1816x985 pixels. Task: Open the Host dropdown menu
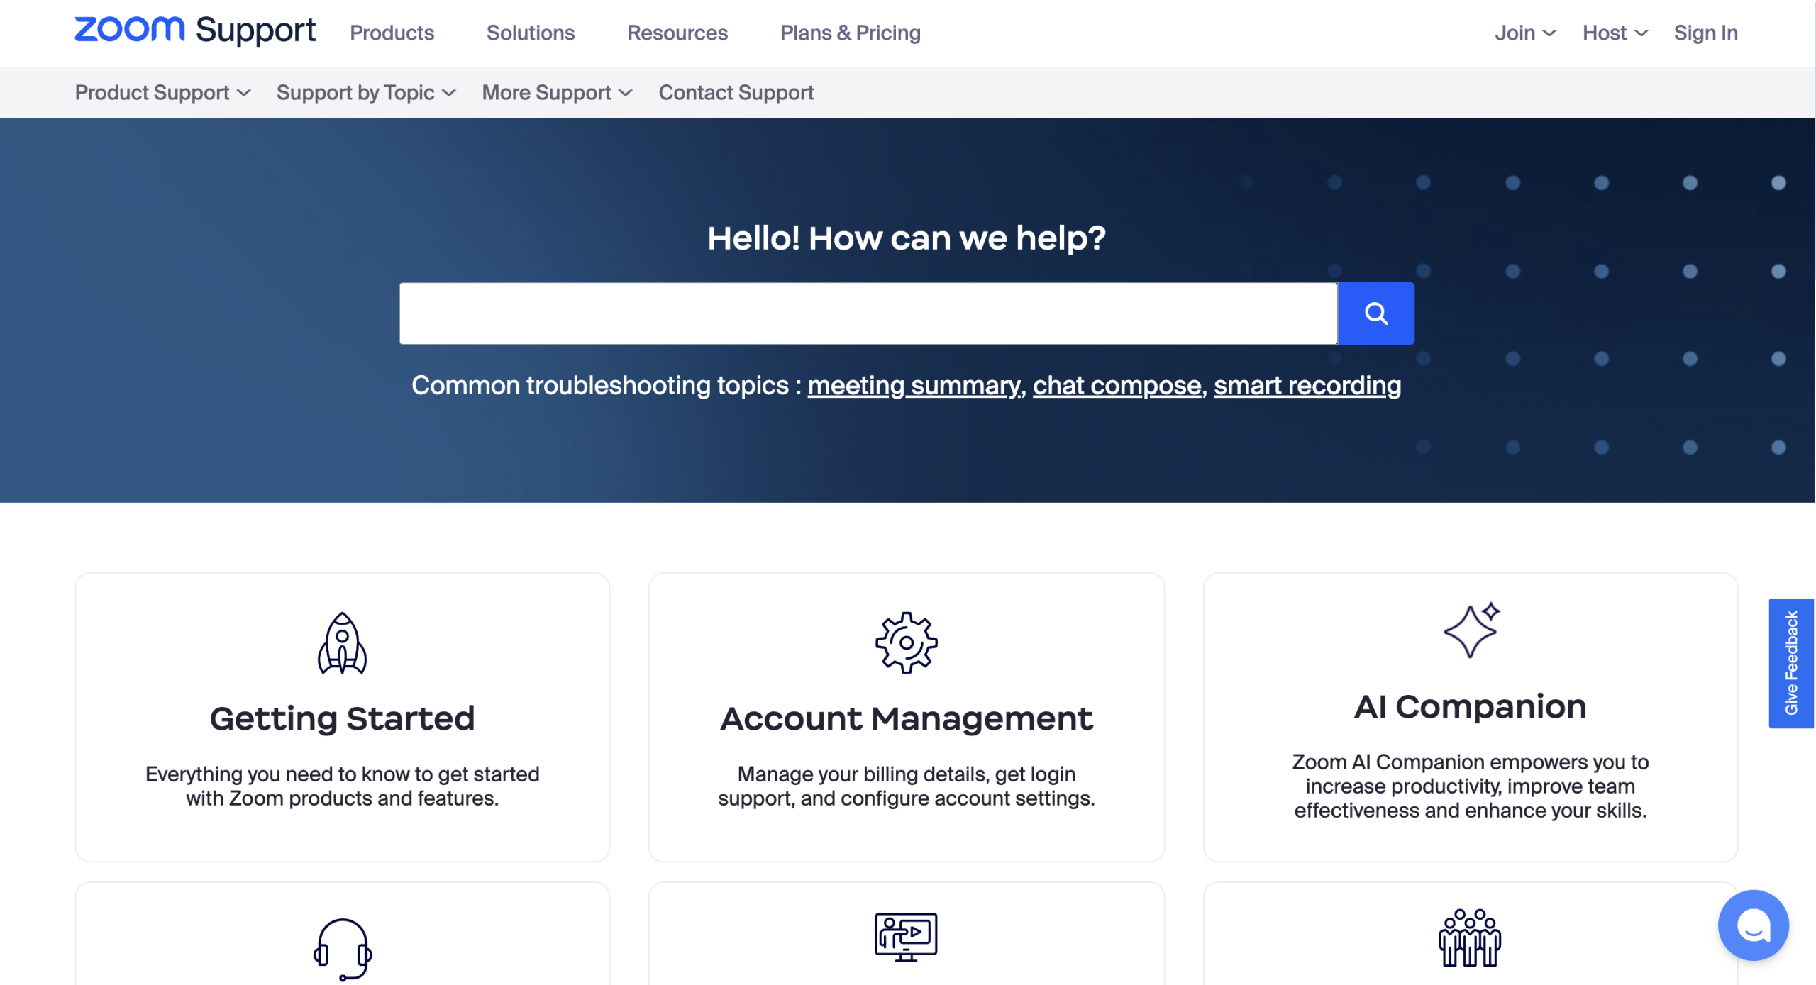click(1615, 33)
